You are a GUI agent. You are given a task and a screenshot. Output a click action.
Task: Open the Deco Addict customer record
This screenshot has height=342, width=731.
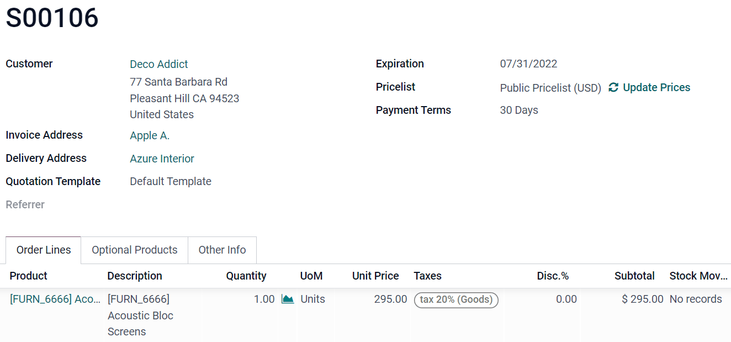158,64
